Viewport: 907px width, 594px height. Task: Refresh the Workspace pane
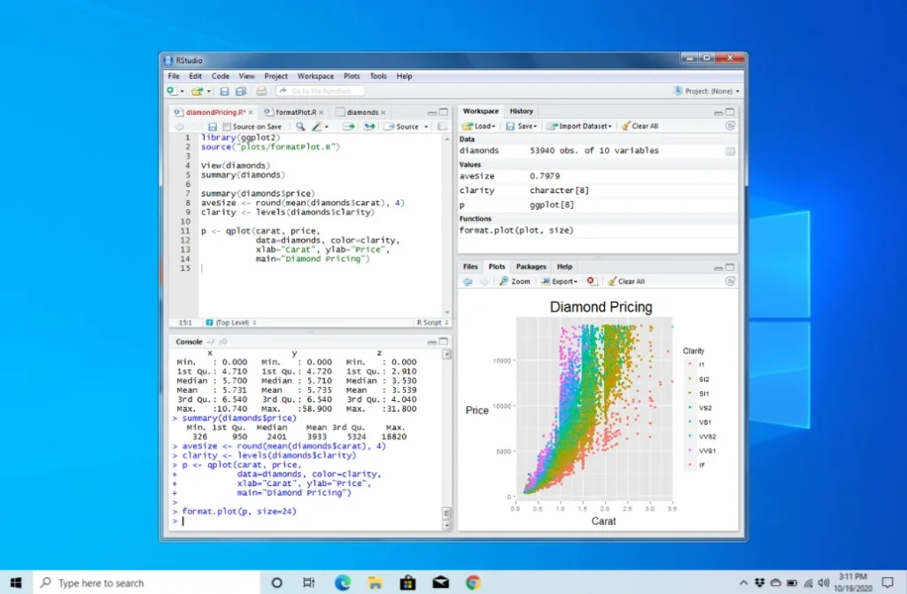click(730, 127)
